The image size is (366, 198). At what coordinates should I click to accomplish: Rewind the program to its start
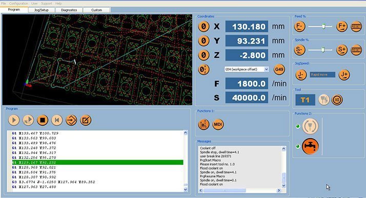click(x=57, y=120)
